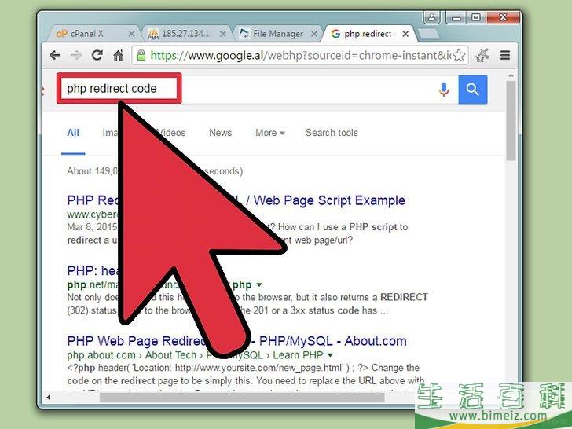The width and height of the screenshot is (572, 429).
Task: Minimize the Chrome window
Action: tap(456, 17)
